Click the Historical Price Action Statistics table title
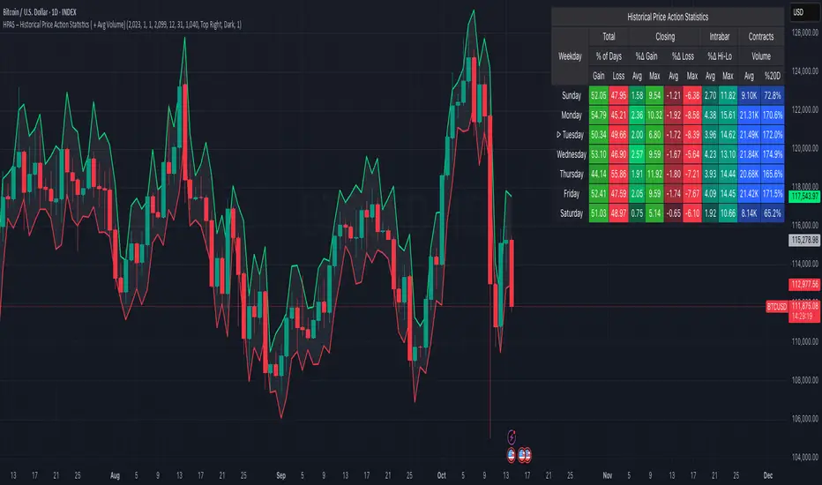The height and width of the screenshot is (485, 822). point(668,17)
